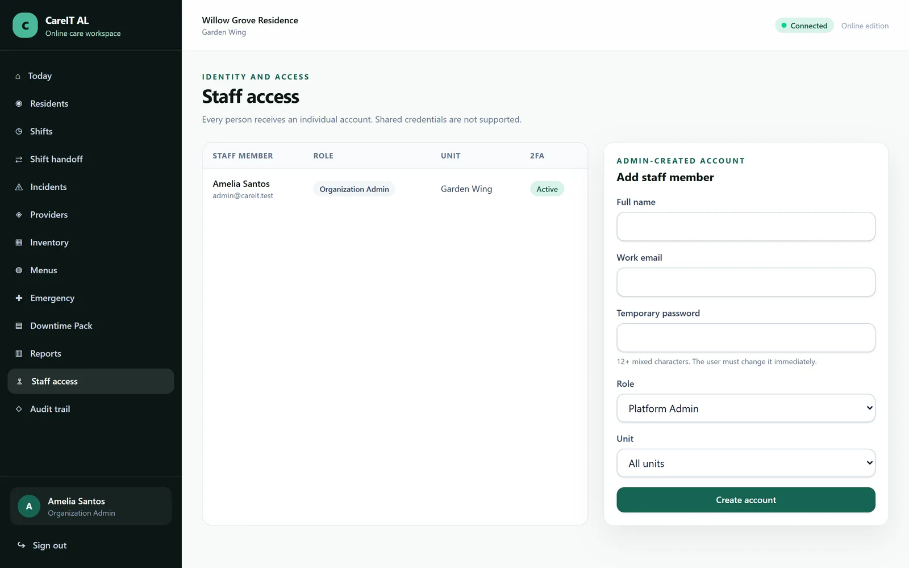Click the Create account button

pyautogui.click(x=746, y=500)
